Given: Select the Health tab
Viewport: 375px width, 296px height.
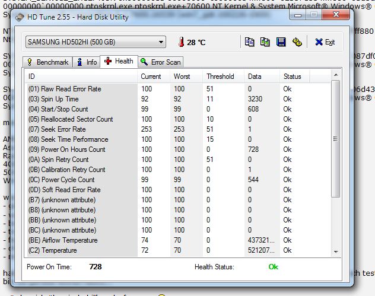Looking at the screenshot, I should pyautogui.click(x=119, y=61).
